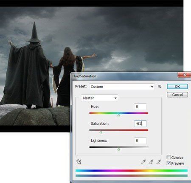Click OK to apply Hue/Saturation
The width and height of the screenshot is (191, 183).
pos(177,87)
